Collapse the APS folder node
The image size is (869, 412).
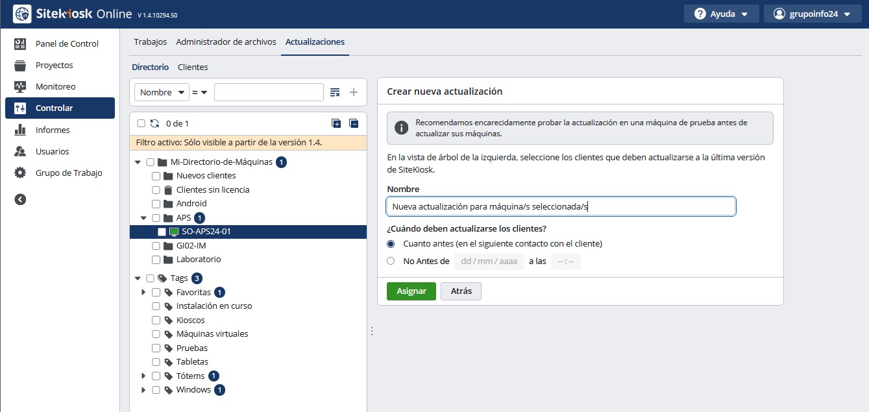pyautogui.click(x=143, y=218)
